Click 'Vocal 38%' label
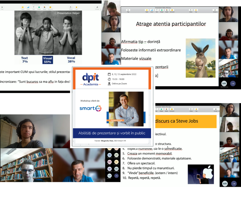The width and height of the screenshot is (241, 202). (x=71, y=60)
